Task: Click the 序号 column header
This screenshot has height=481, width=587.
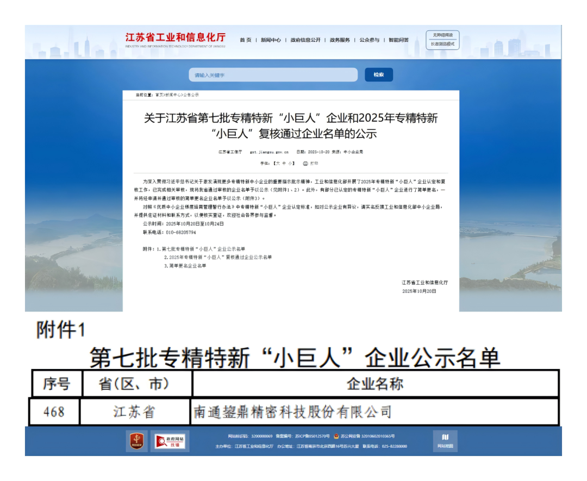Action: (x=57, y=384)
